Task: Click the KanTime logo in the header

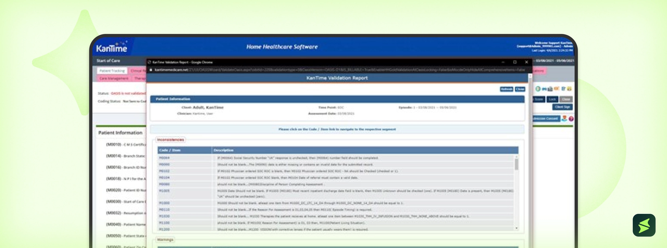Action: 112,47
